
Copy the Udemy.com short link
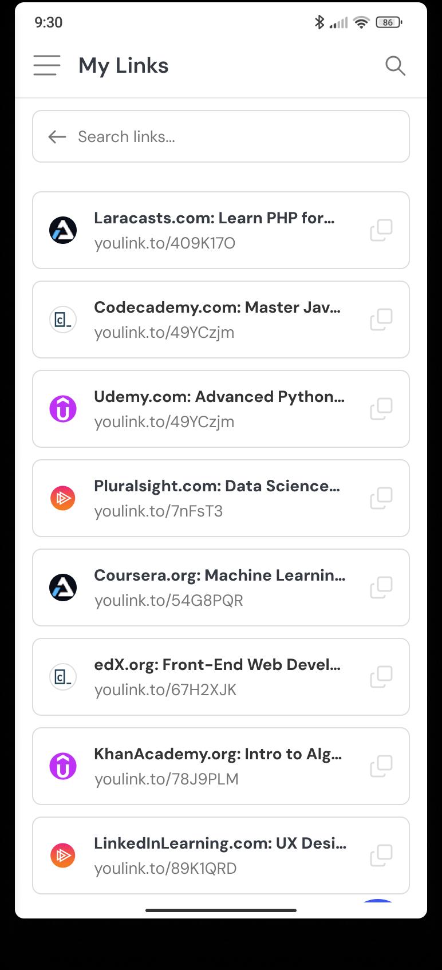point(381,409)
